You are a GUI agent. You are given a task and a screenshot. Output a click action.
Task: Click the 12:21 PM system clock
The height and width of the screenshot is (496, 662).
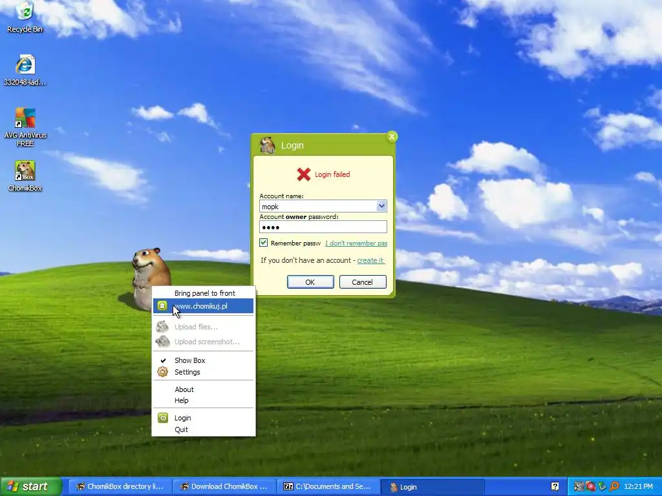pyautogui.click(x=638, y=487)
